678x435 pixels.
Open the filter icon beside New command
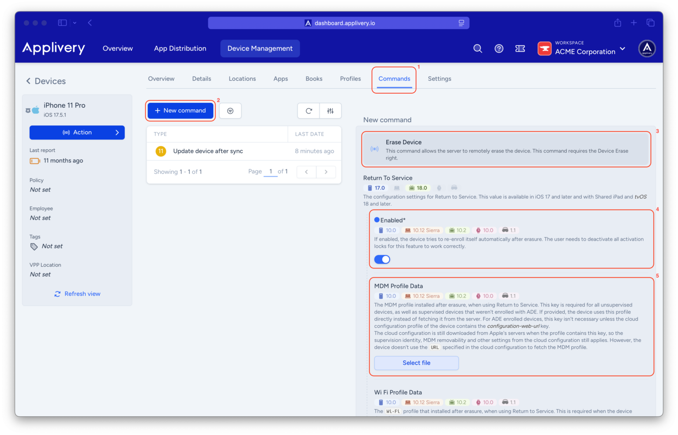click(x=230, y=111)
